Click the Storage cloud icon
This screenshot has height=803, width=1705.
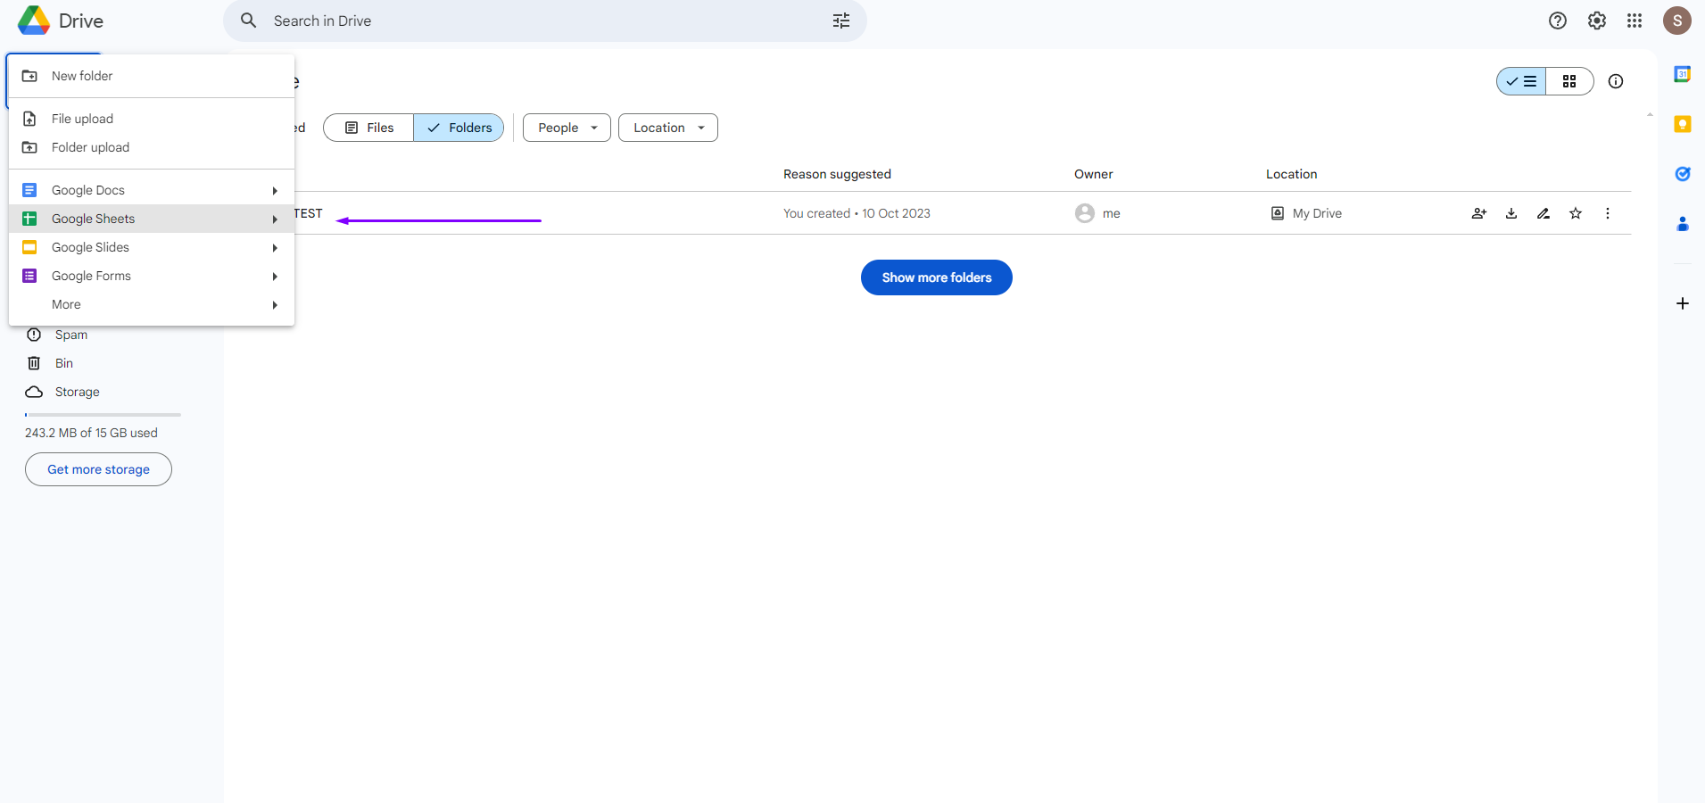34,392
